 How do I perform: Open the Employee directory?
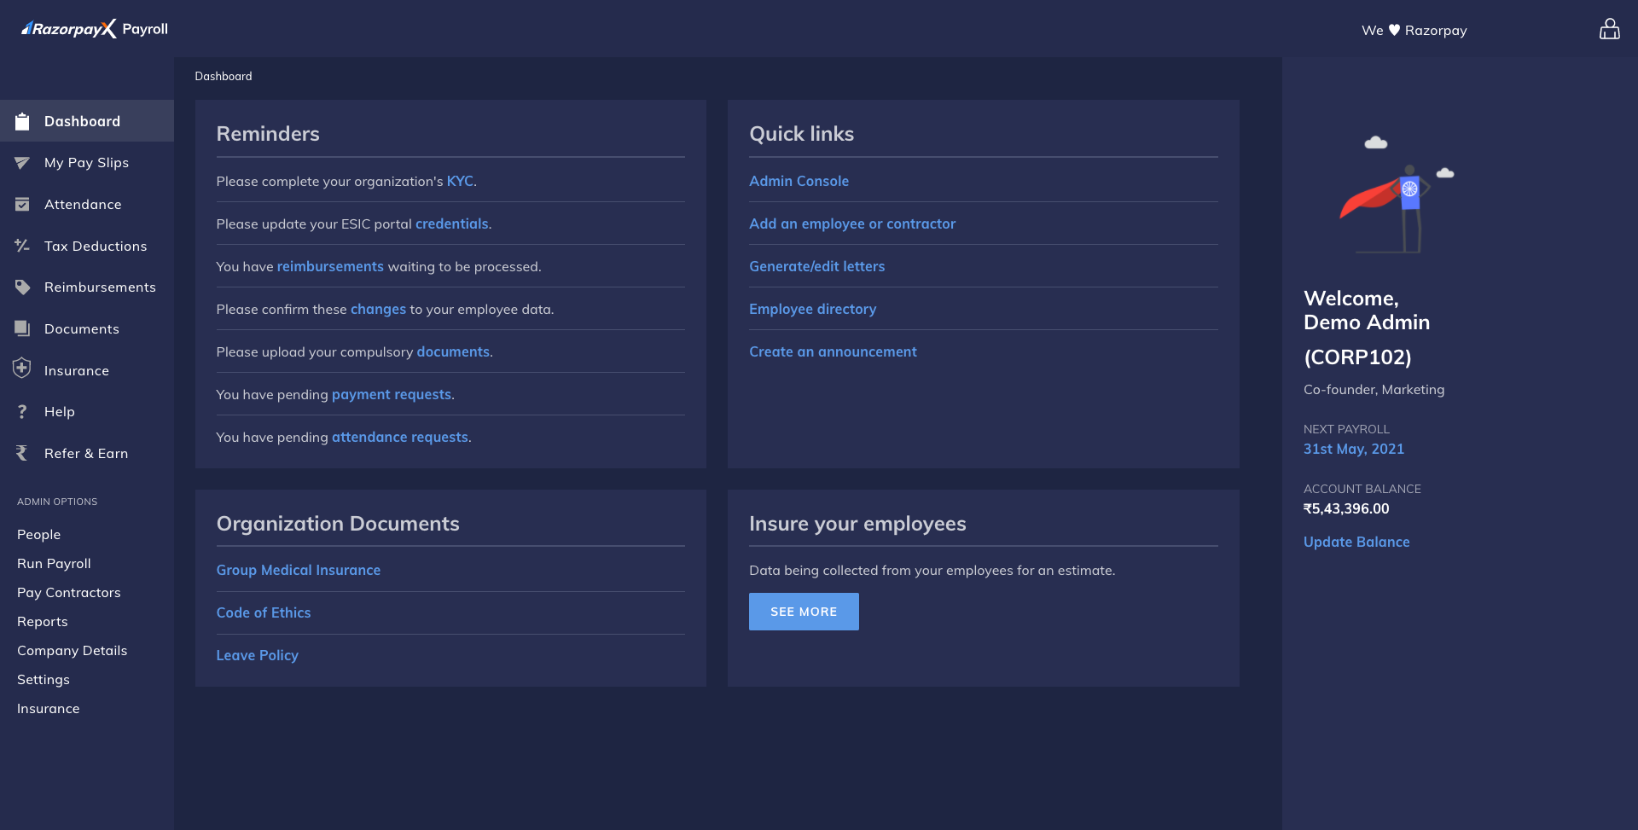(812, 309)
